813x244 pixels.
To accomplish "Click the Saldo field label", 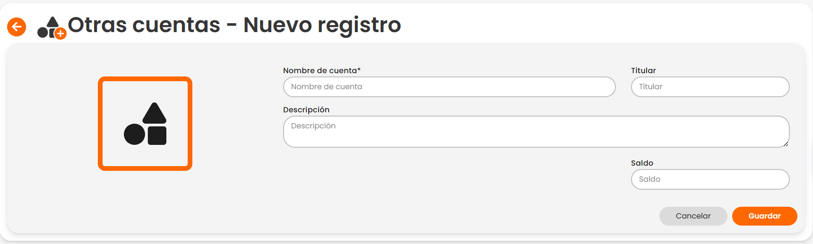I will 642,163.
